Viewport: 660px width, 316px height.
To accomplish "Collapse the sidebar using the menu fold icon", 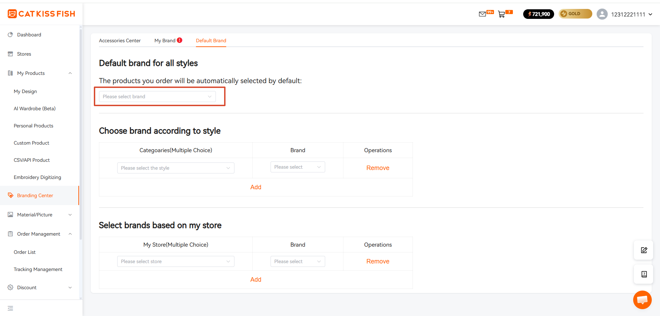I will (x=10, y=308).
